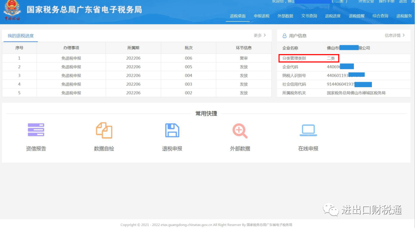The image size is (415, 228).
Task: Open the 外部数据 magnifier shortcut icon
Action: point(240,131)
